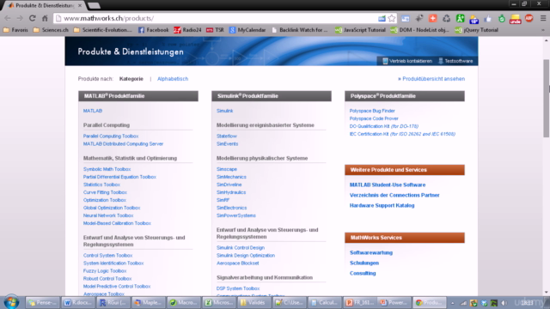Open the Polyspace Bug Finder link
Image resolution: width=550 pixels, height=309 pixels.
(x=372, y=111)
